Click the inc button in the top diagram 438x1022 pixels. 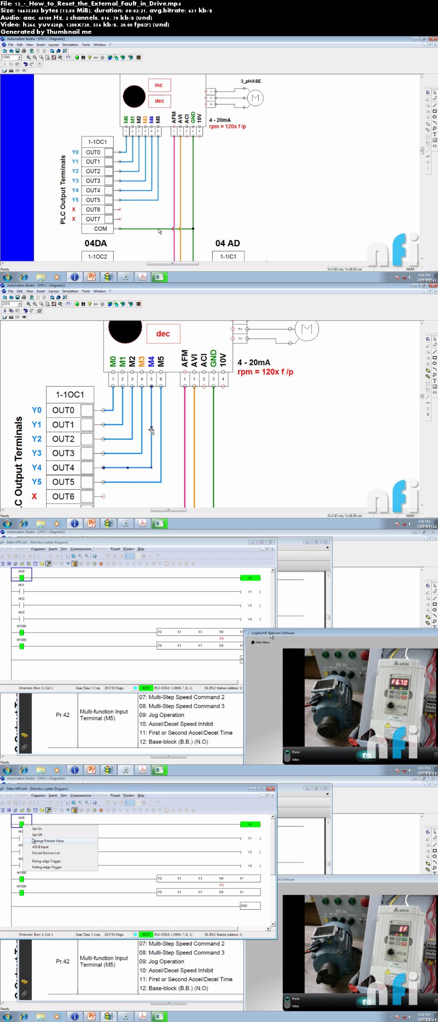160,85
